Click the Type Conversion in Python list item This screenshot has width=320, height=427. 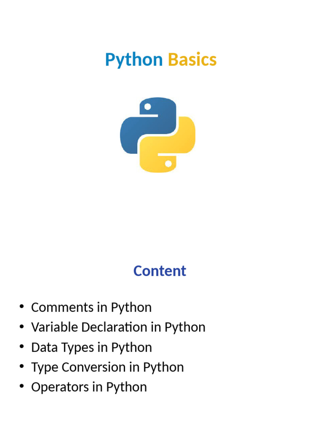(107, 368)
